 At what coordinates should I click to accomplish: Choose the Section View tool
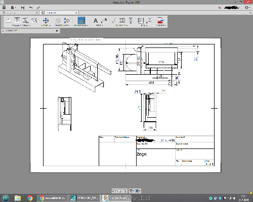[x=26, y=21]
